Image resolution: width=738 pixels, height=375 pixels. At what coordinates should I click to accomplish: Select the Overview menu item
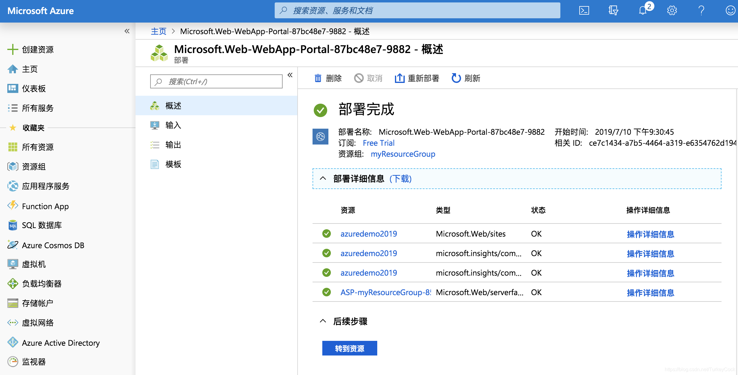pyautogui.click(x=216, y=105)
